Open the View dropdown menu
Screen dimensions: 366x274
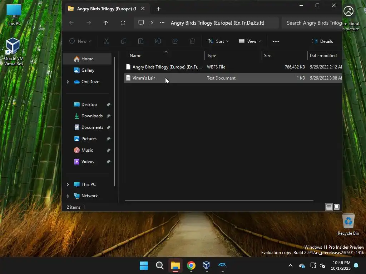point(250,41)
